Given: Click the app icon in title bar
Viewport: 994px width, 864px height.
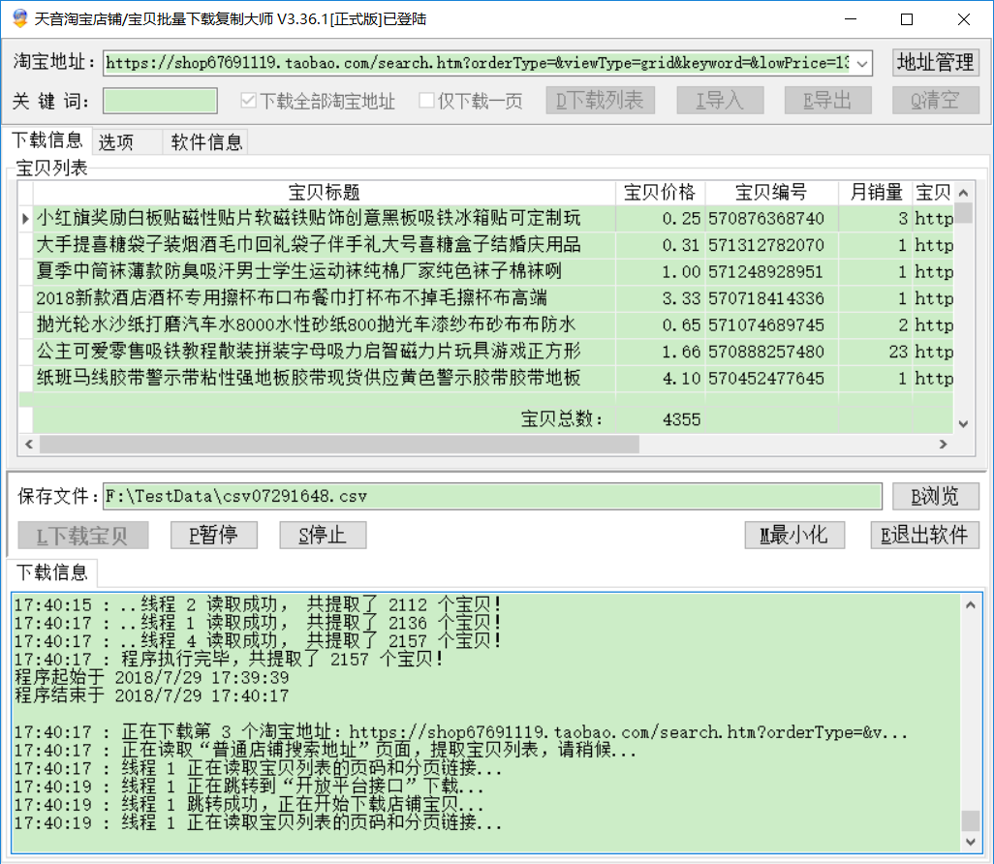Looking at the screenshot, I should pos(19,19).
